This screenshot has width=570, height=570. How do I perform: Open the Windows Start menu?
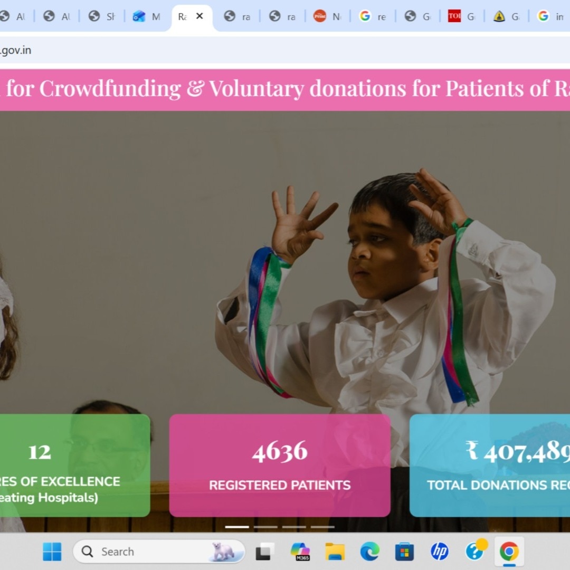click(52, 552)
